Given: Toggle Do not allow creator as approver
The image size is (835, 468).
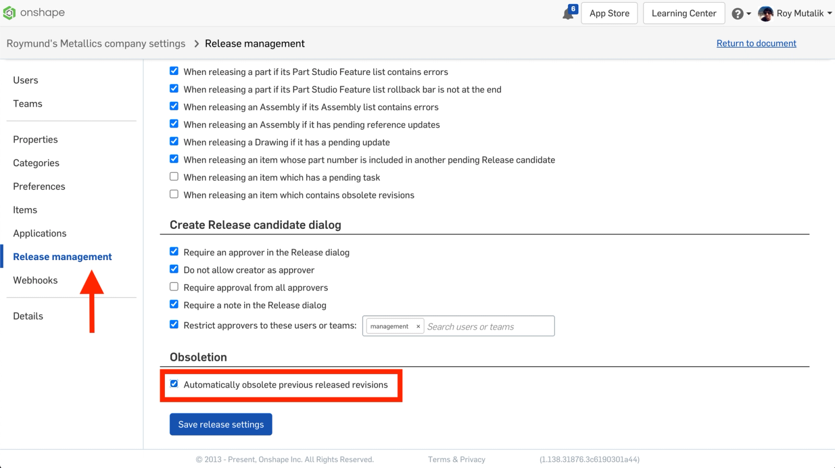Looking at the screenshot, I should coord(174,269).
